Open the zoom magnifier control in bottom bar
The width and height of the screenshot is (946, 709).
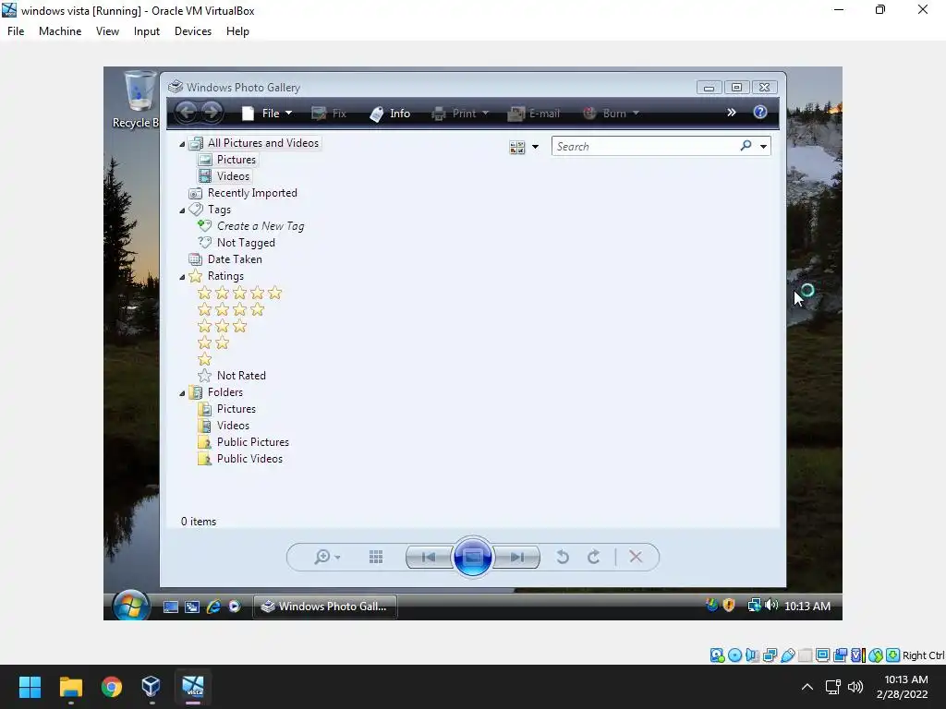(x=327, y=557)
